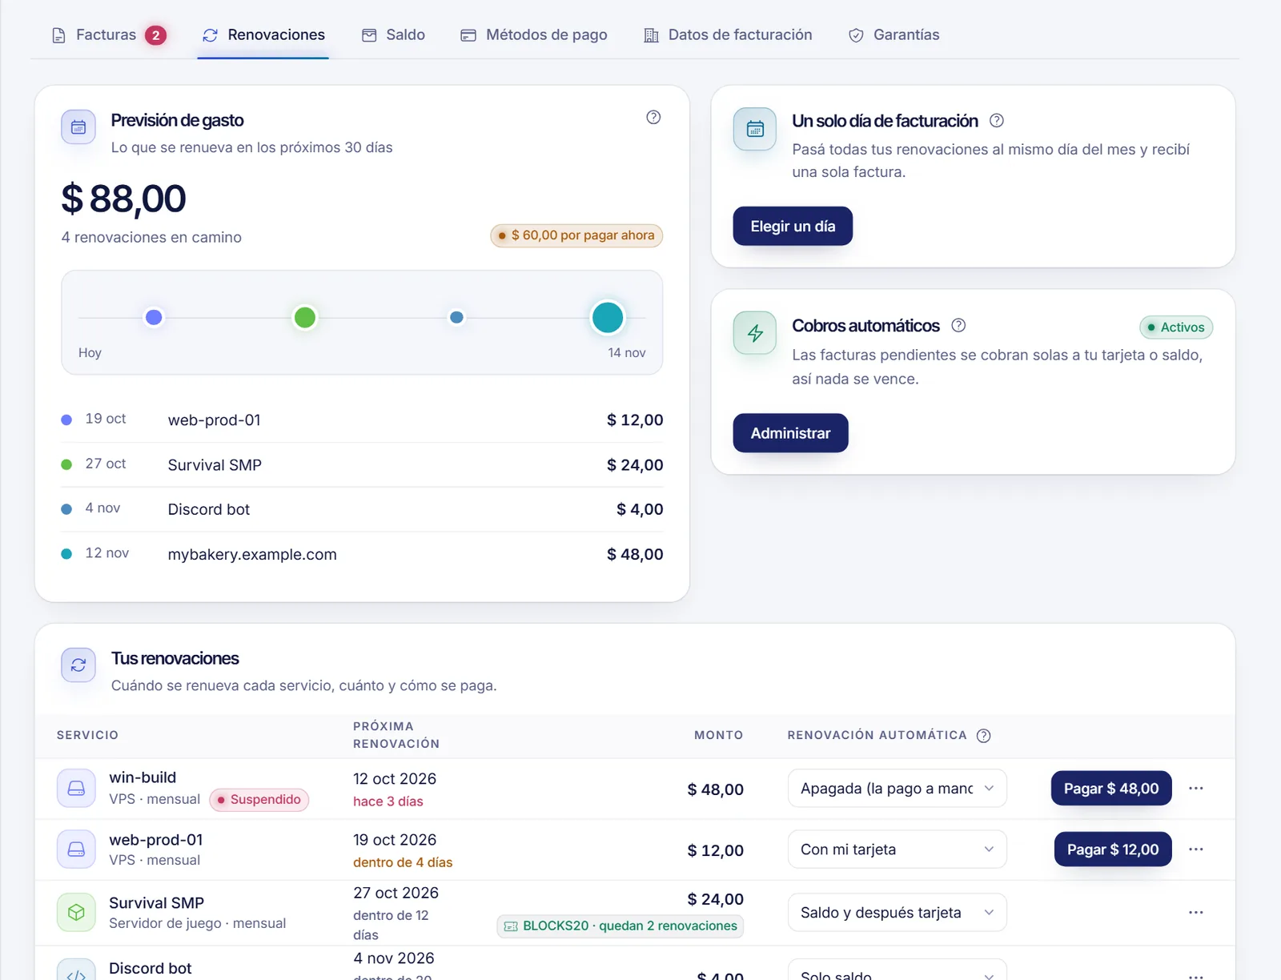Click calendar icon of Previsión de gasto card

point(78,127)
